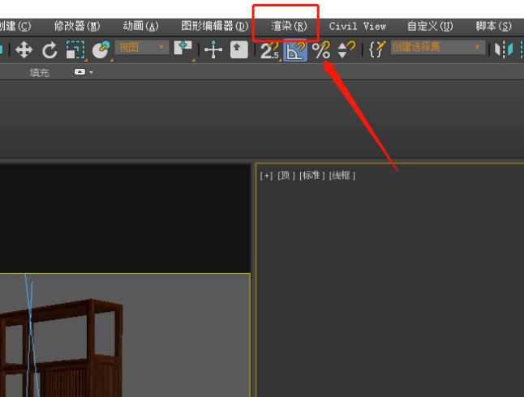Click the Use Pivot Point Center icon
The image size is (524, 397).
pos(183,49)
